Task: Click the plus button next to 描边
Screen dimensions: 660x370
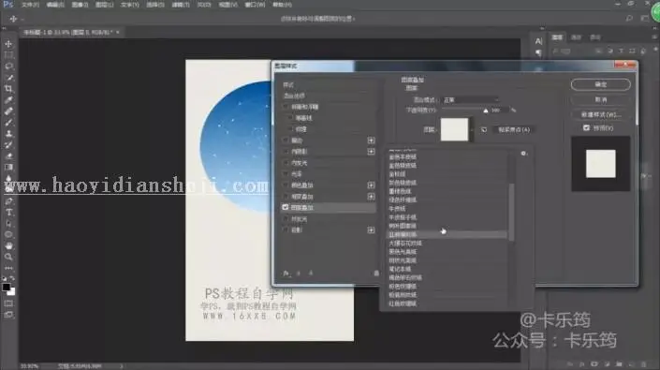Action: tap(371, 141)
